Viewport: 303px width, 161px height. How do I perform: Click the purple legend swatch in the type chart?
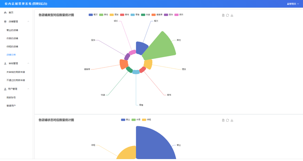[166, 15]
